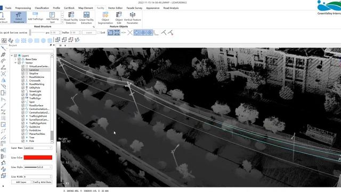Select the rectangle tool in the left sidebar
The image size is (341, 192).
pyautogui.click(x=3, y=124)
